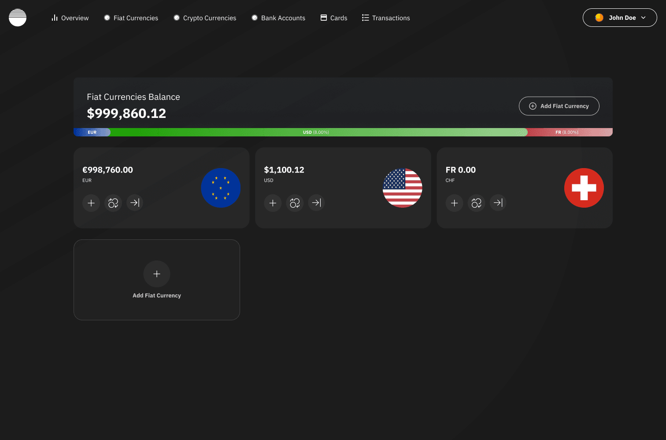Click the $1,100.12 balance amount
Image resolution: width=666 pixels, height=440 pixels.
[x=284, y=170]
